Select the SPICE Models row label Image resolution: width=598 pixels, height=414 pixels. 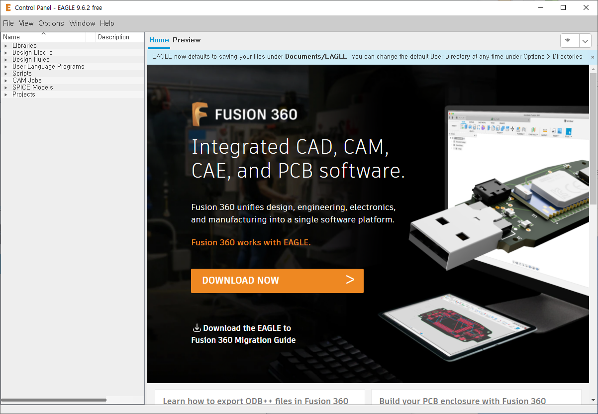tap(32, 88)
